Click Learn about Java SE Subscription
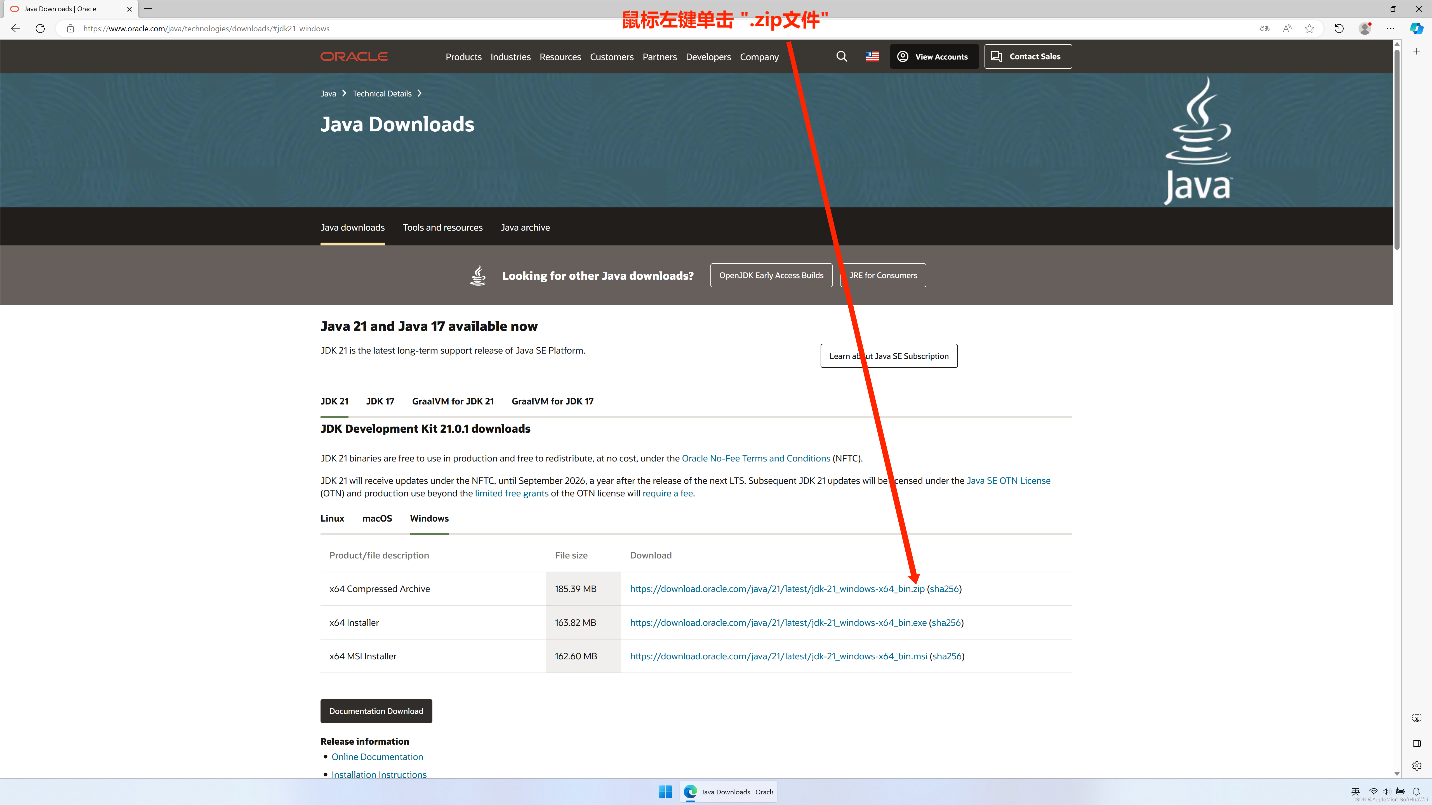Image resolution: width=1432 pixels, height=805 pixels. 889,356
